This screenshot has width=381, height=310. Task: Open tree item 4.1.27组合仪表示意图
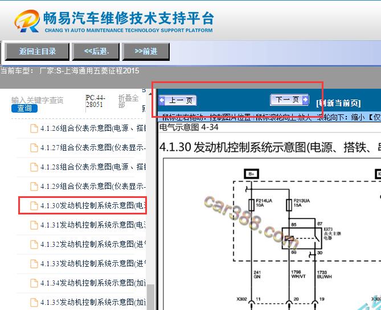pyautogui.click(x=93, y=147)
